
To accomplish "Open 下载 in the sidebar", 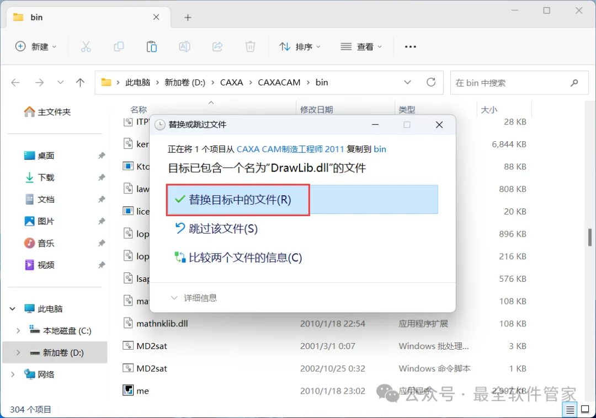I will (39, 178).
